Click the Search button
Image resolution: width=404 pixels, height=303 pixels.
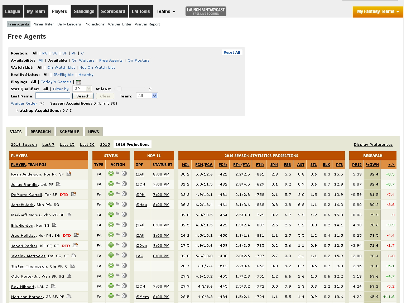[83, 96]
